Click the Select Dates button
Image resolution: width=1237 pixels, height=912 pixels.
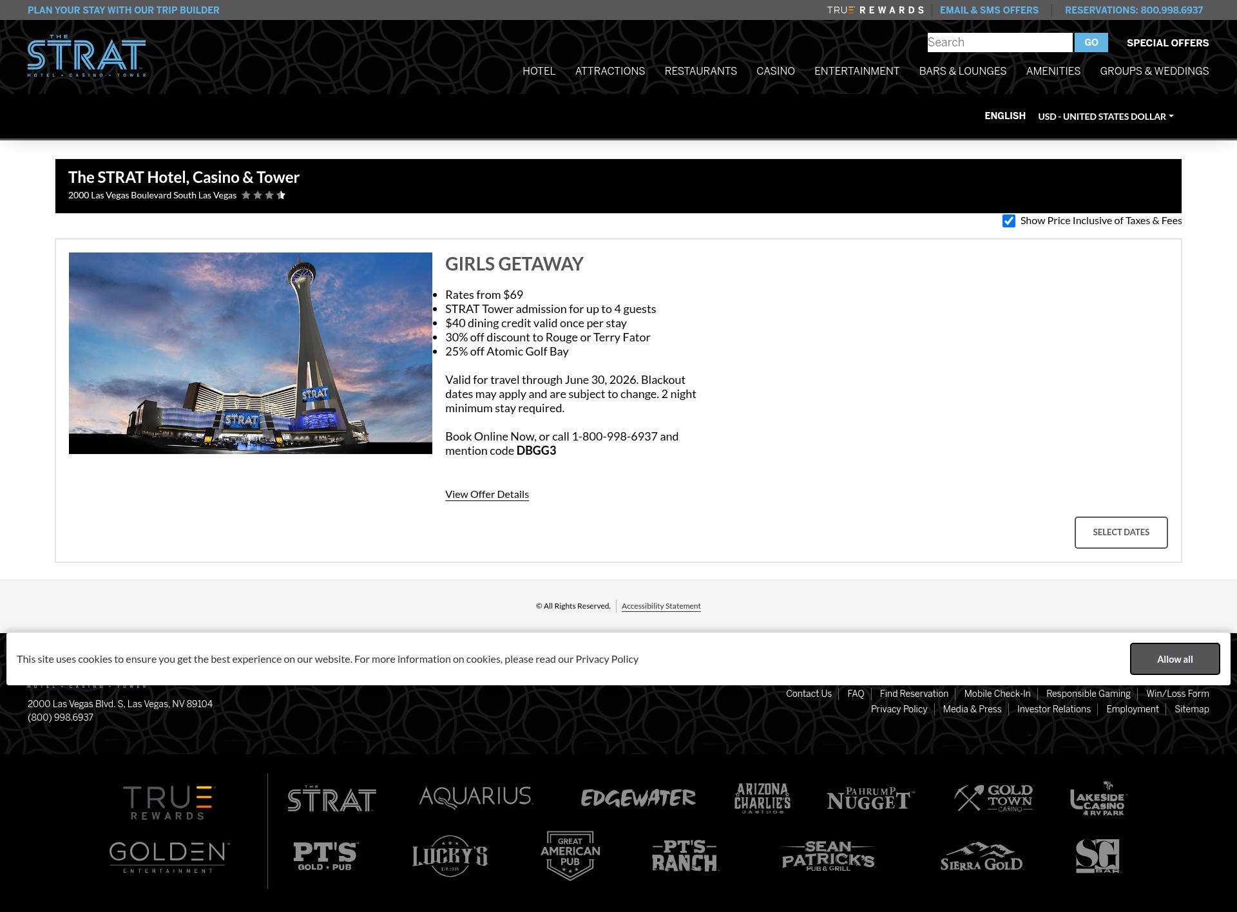pos(1120,533)
